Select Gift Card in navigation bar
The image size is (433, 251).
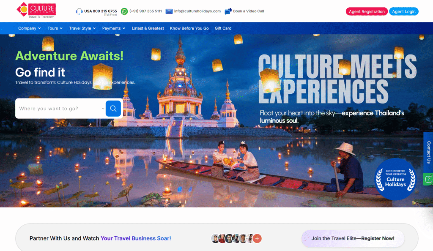coord(223,28)
